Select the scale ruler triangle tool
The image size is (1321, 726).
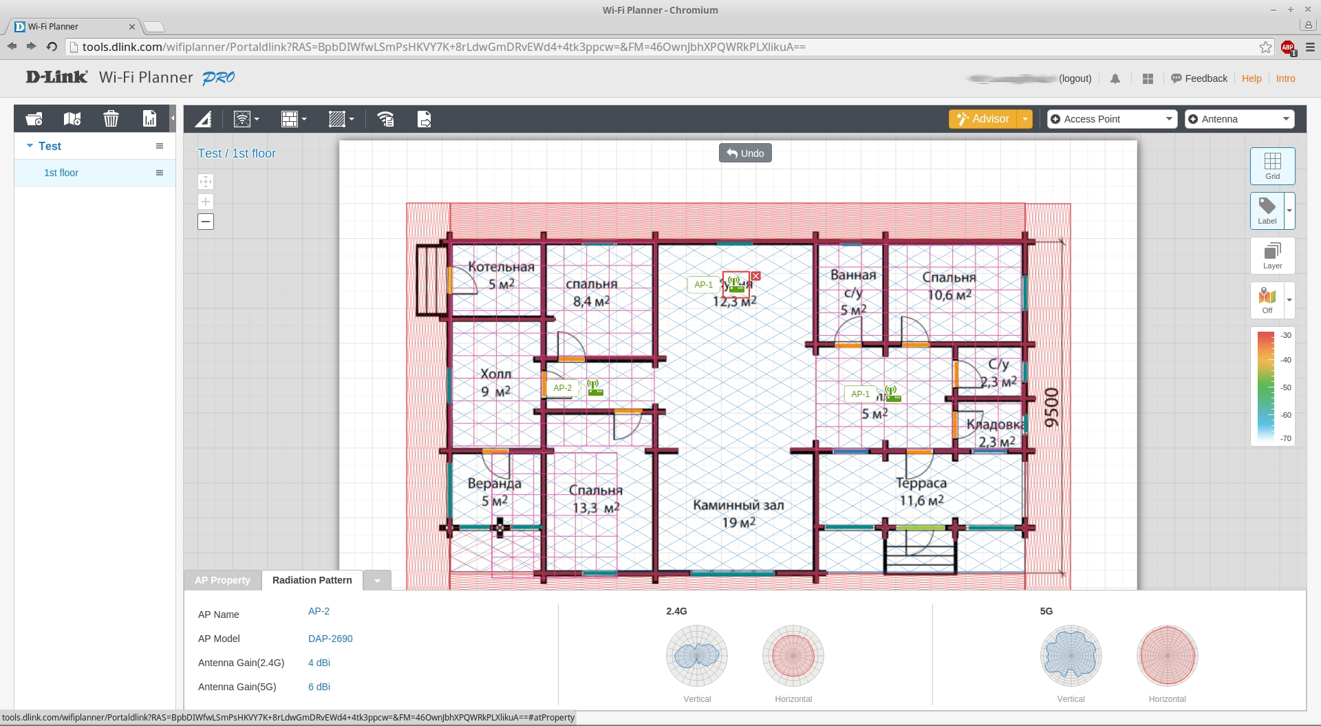pyautogui.click(x=203, y=120)
